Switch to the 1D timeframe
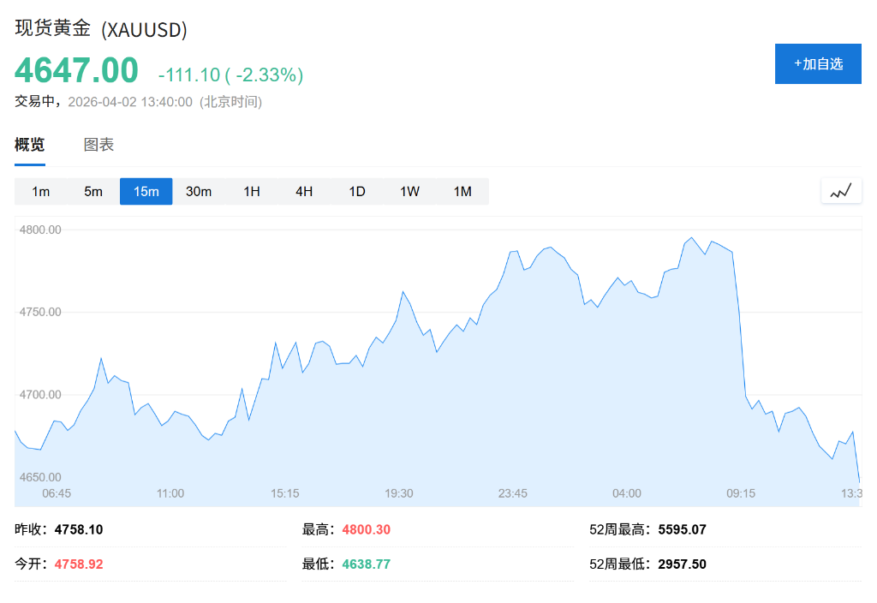Image resolution: width=877 pixels, height=603 pixels. click(357, 191)
